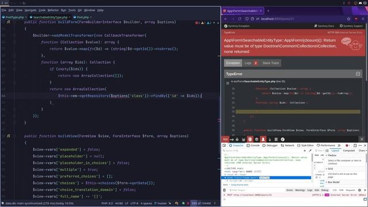This screenshot has height=207, width=368.
Task: Open the Symfony Support link
Action: click(351, 26)
